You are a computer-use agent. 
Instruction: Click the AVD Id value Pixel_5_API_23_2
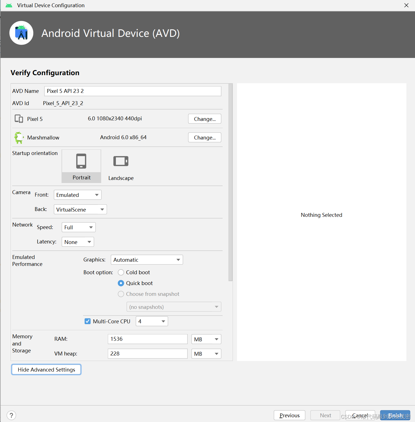click(63, 103)
